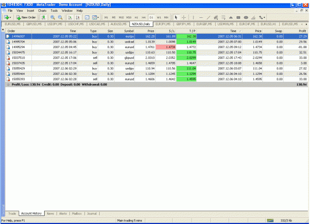This screenshot has width=310, height=224.
Task: Select the triangle shape tool
Action: [231, 17]
